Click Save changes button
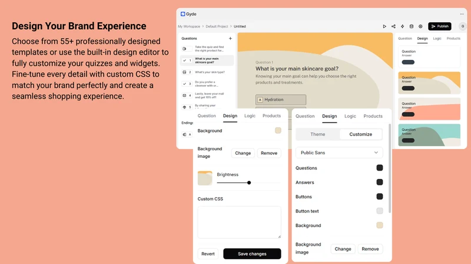Viewport: 471px width, 264px height. [252, 254]
